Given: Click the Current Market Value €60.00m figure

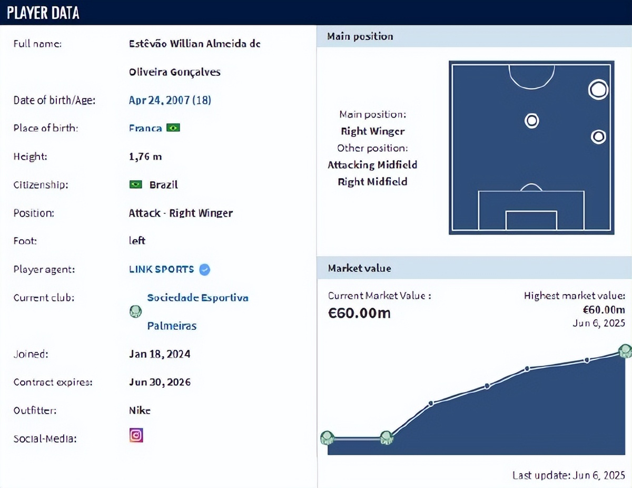Looking at the screenshot, I should pos(360,313).
